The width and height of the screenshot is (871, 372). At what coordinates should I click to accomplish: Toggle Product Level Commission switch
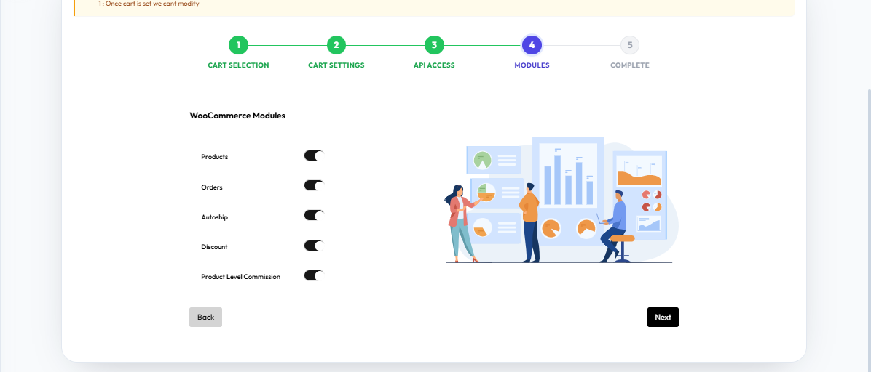pos(314,275)
